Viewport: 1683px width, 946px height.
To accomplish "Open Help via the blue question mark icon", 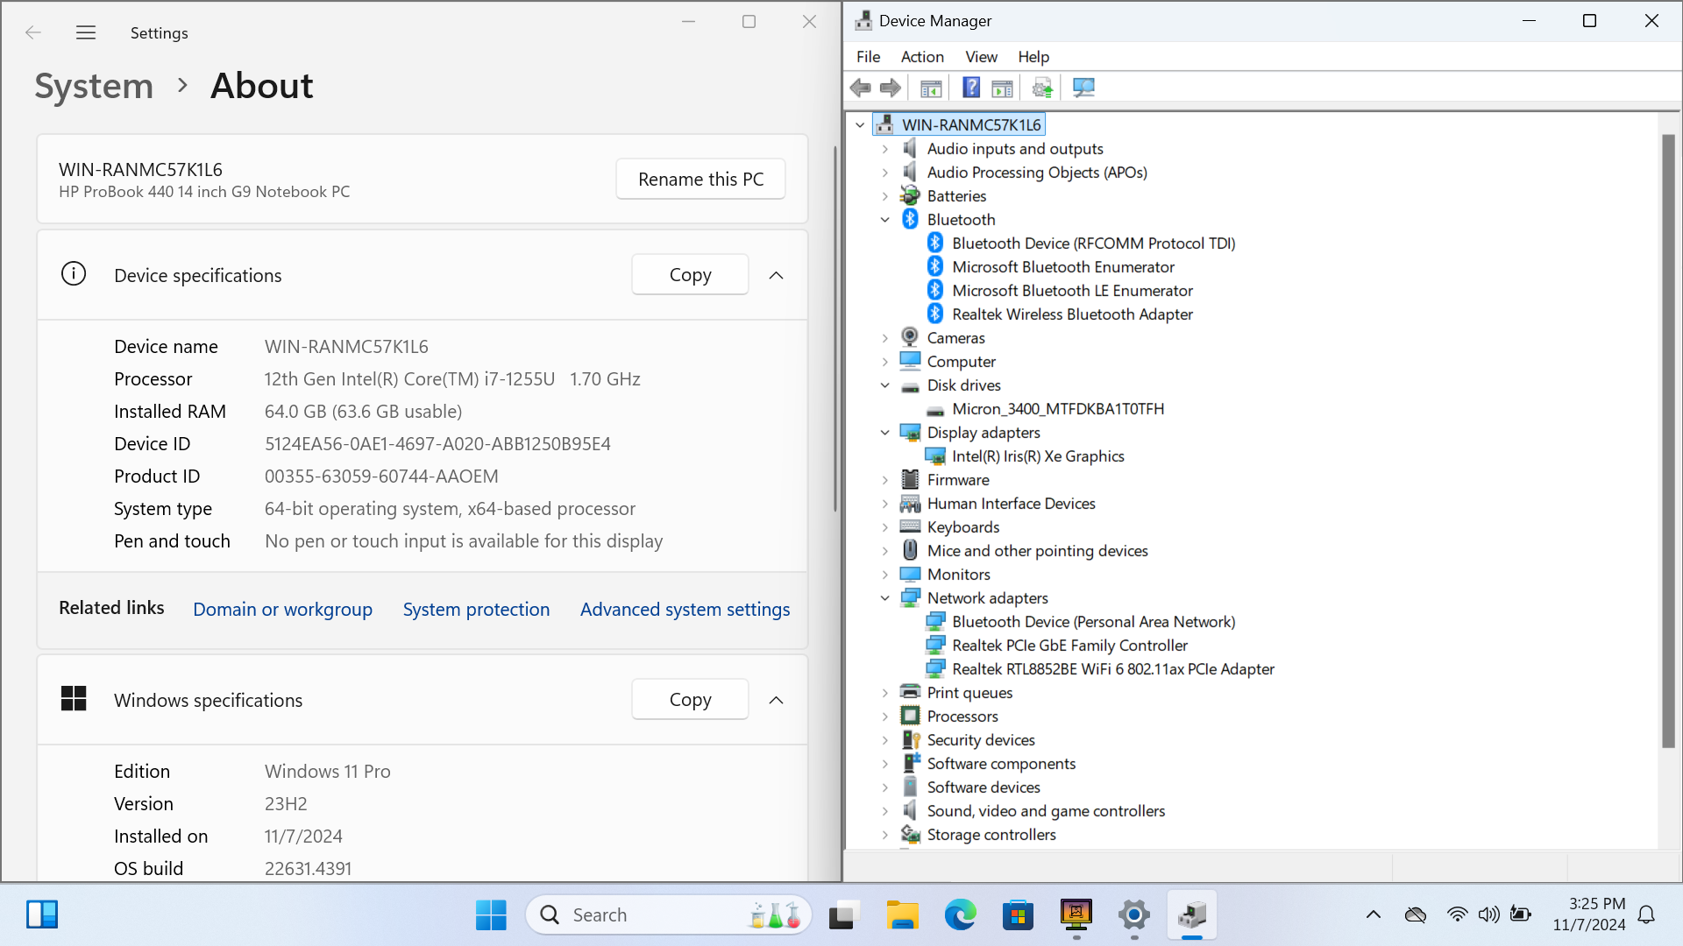I will pos(971,88).
